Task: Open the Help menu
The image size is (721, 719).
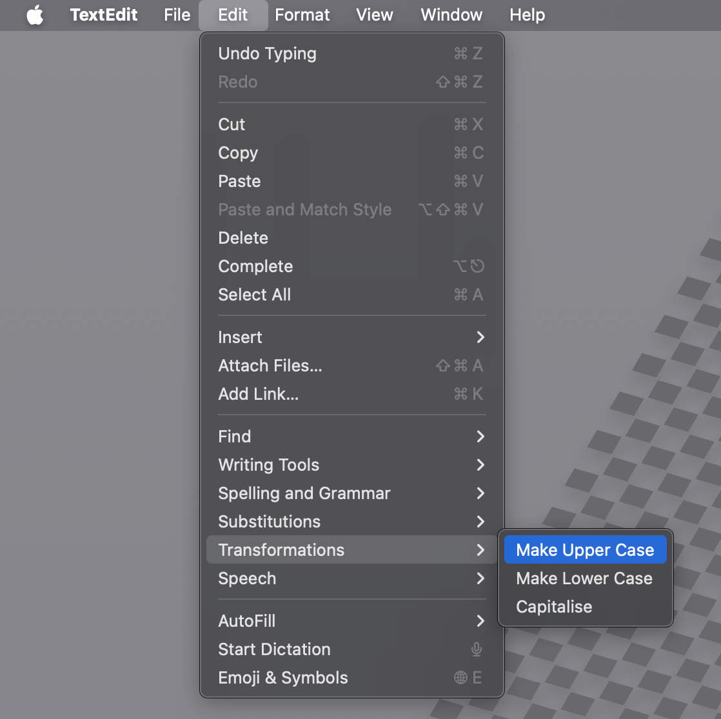Action: (x=527, y=15)
